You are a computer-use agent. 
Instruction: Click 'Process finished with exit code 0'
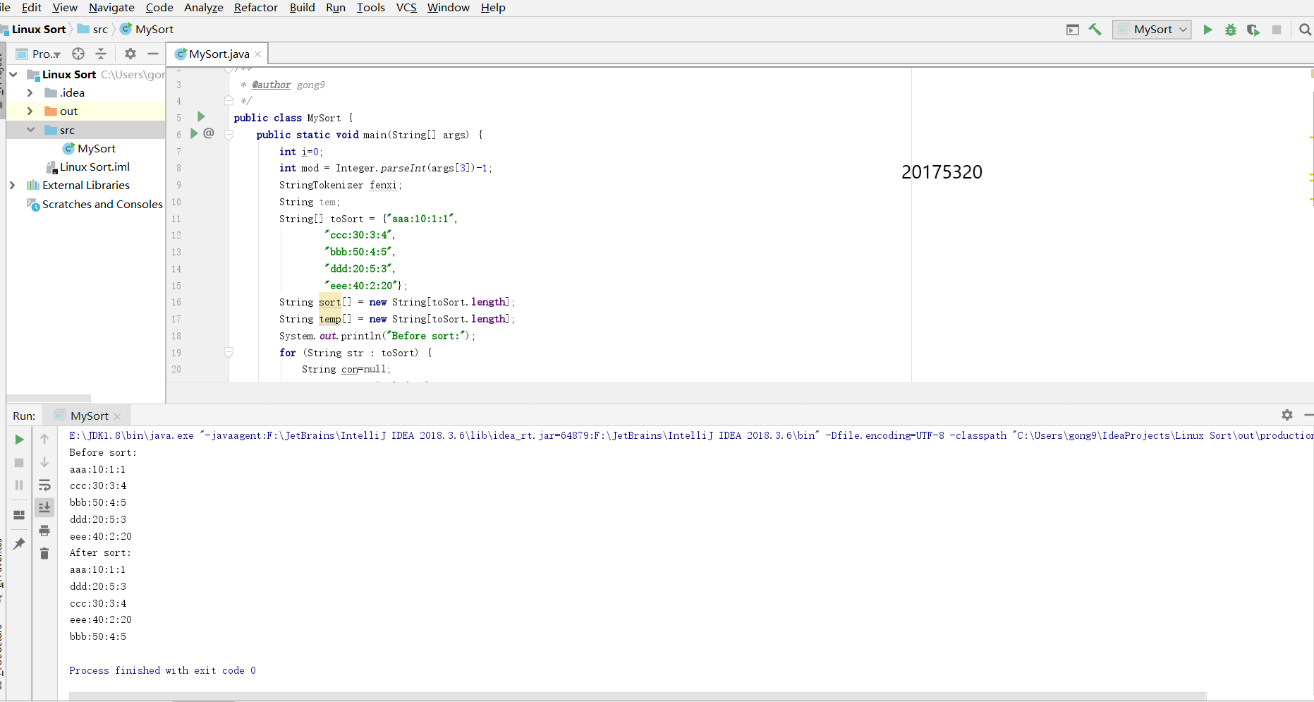pos(162,670)
